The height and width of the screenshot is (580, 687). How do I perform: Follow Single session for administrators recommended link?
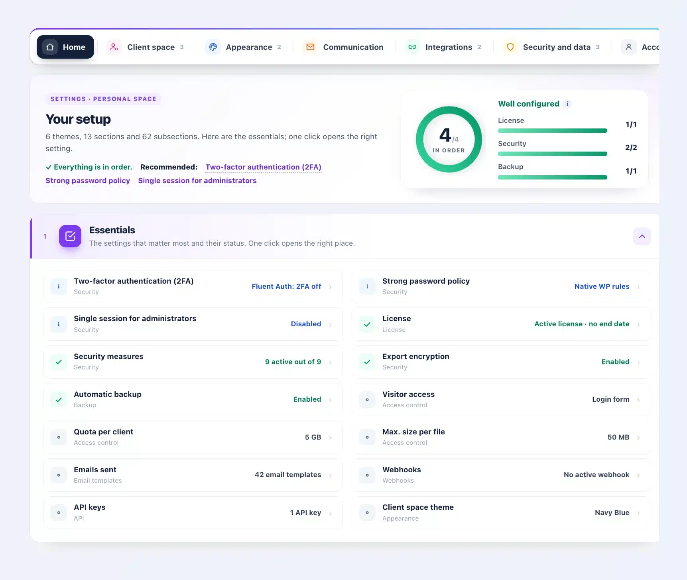click(197, 181)
